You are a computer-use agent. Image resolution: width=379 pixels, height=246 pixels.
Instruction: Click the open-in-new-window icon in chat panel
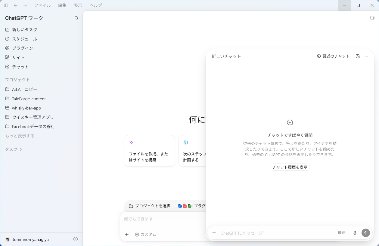(x=358, y=56)
